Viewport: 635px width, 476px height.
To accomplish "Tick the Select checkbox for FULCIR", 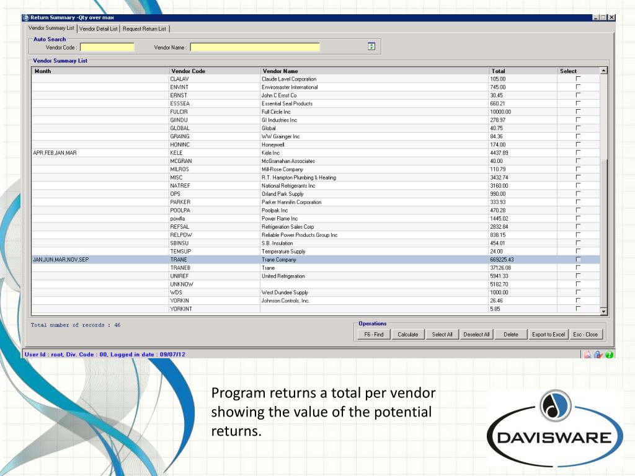I will pyautogui.click(x=578, y=111).
